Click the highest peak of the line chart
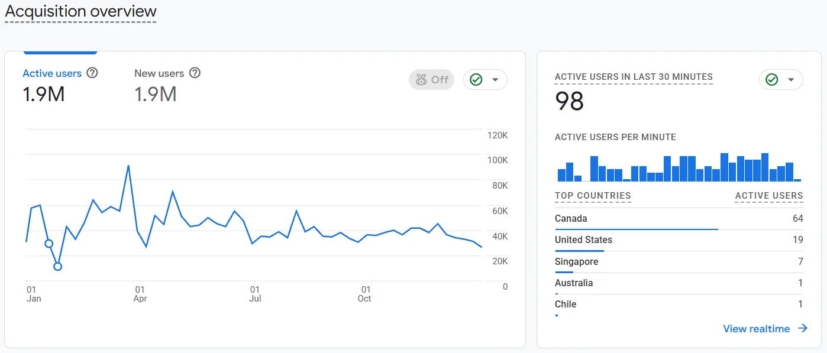The image size is (827, 353). [x=128, y=166]
